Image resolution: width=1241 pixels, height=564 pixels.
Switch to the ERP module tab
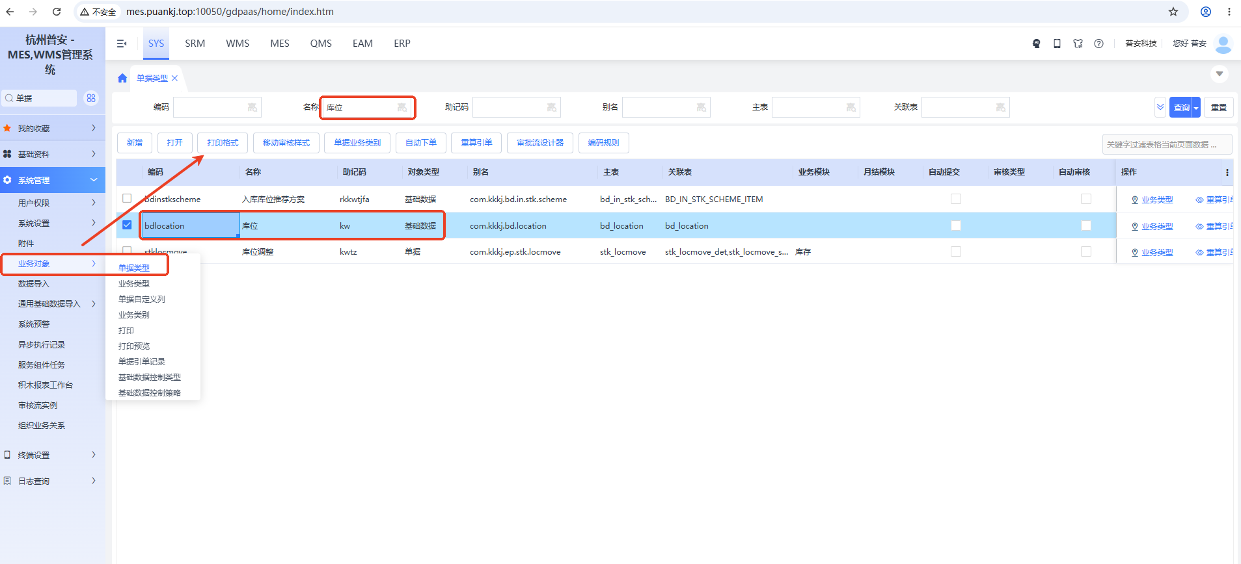(402, 44)
